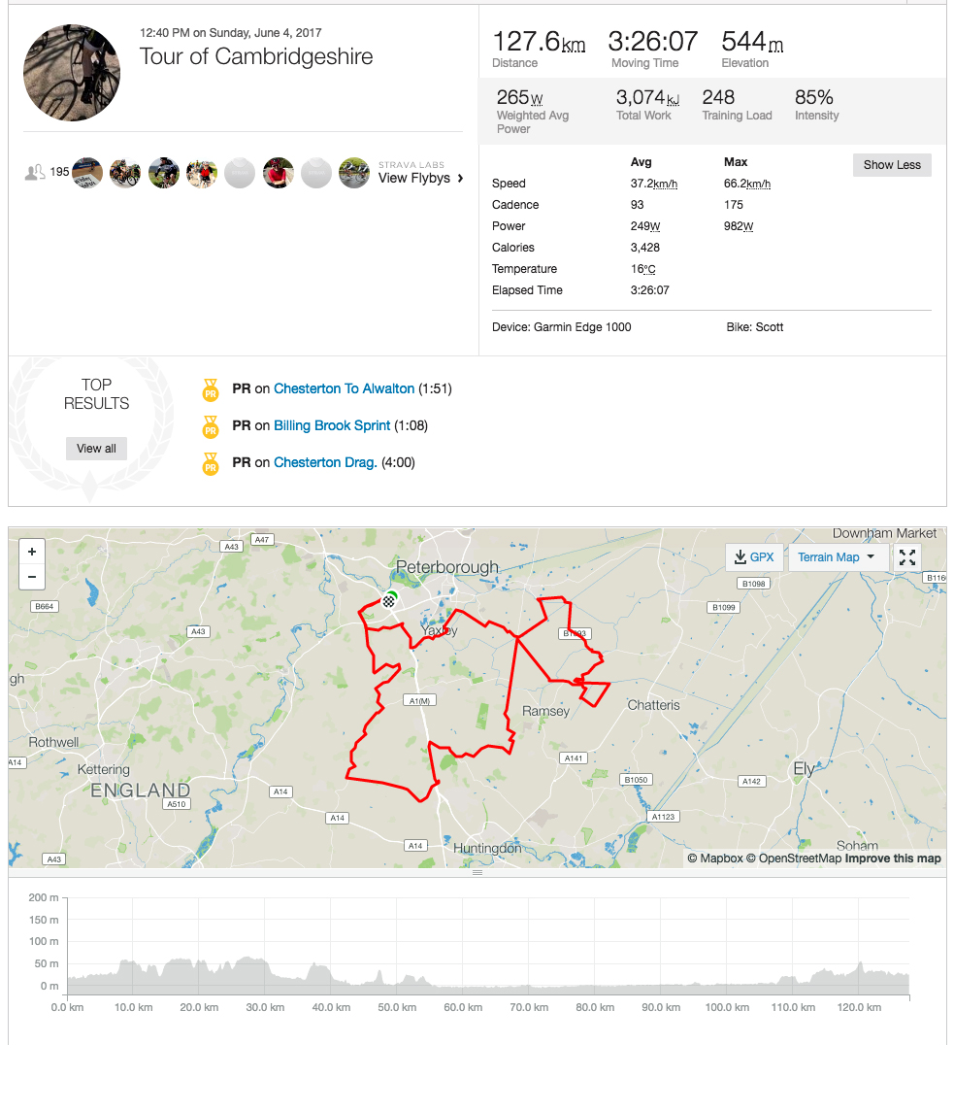The width and height of the screenshot is (954, 1111).
Task: Click the Improve this map link
Action: coord(893,858)
